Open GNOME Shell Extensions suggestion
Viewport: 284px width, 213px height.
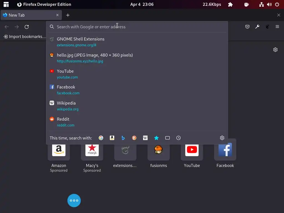pyautogui.click(x=137, y=42)
